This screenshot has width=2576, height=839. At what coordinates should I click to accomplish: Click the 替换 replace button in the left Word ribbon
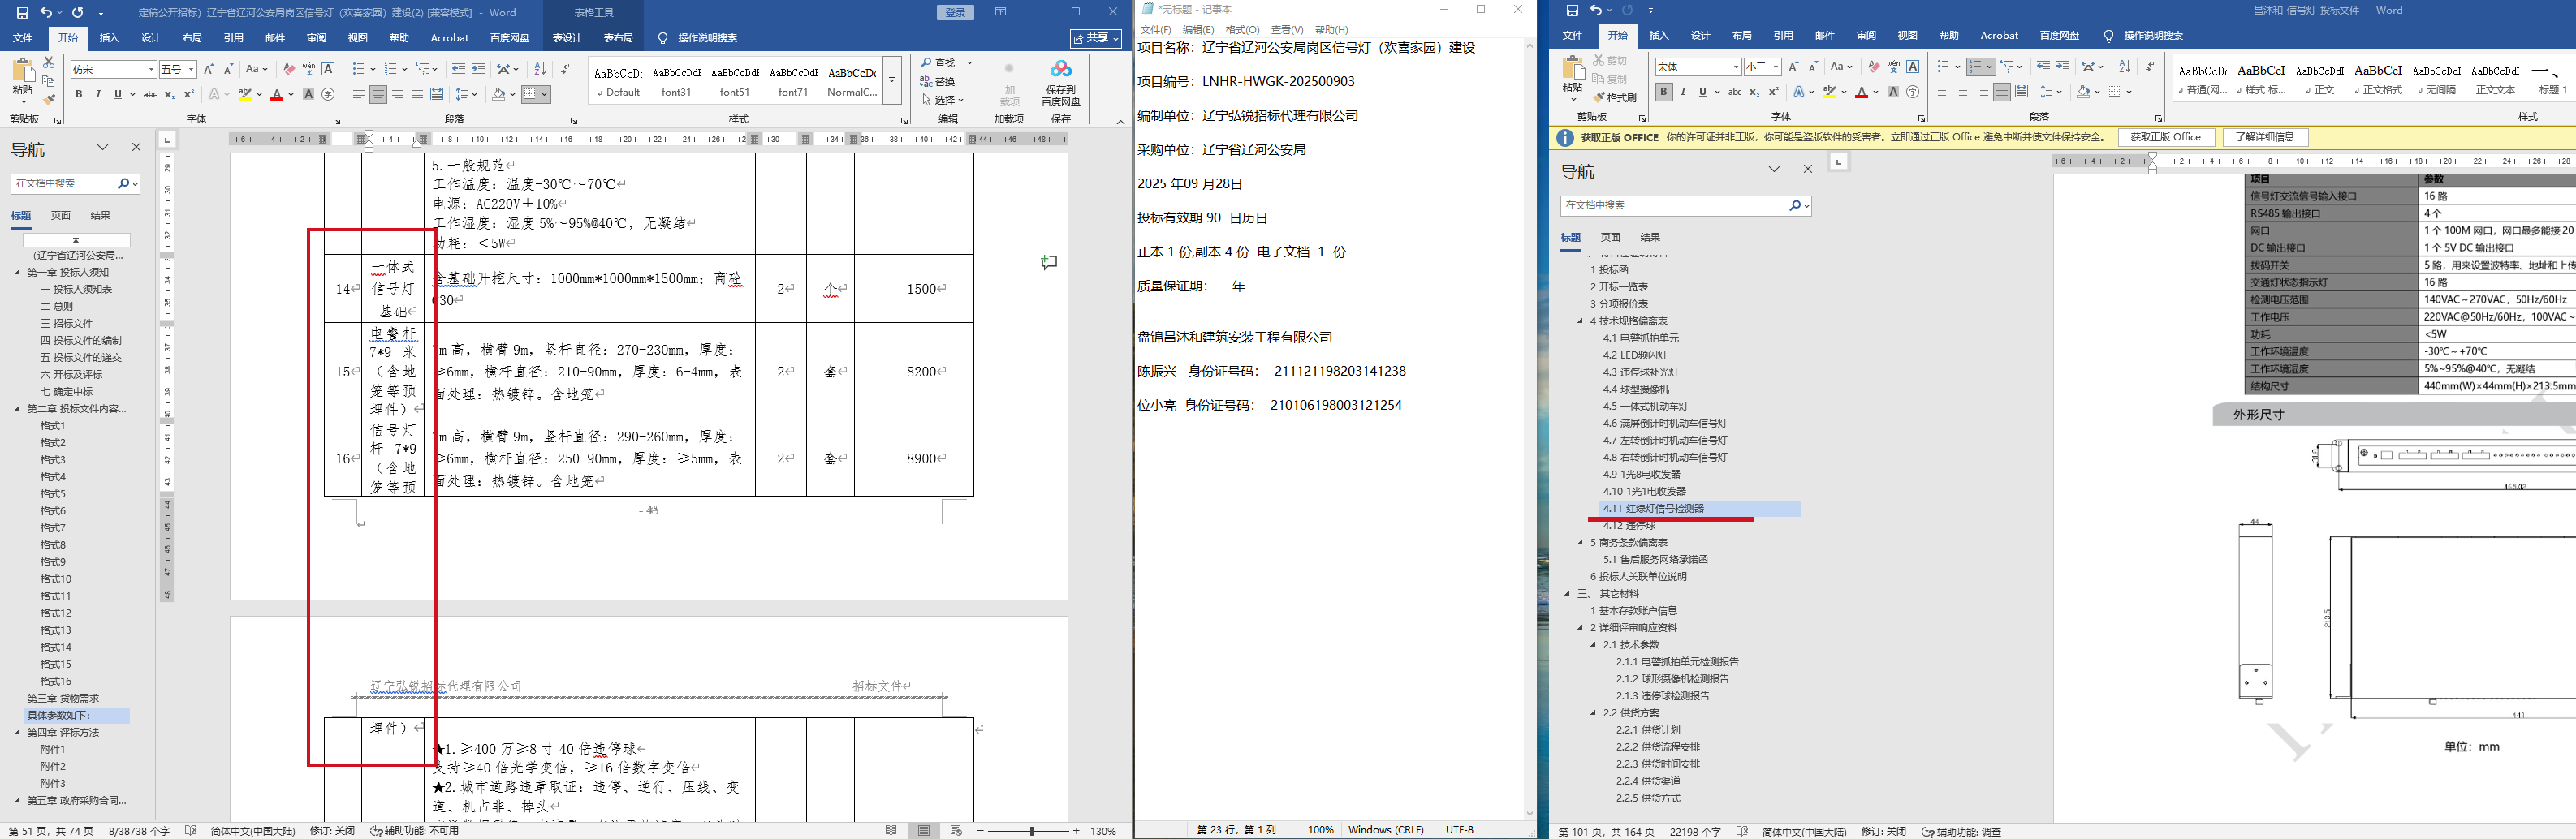(x=938, y=82)
